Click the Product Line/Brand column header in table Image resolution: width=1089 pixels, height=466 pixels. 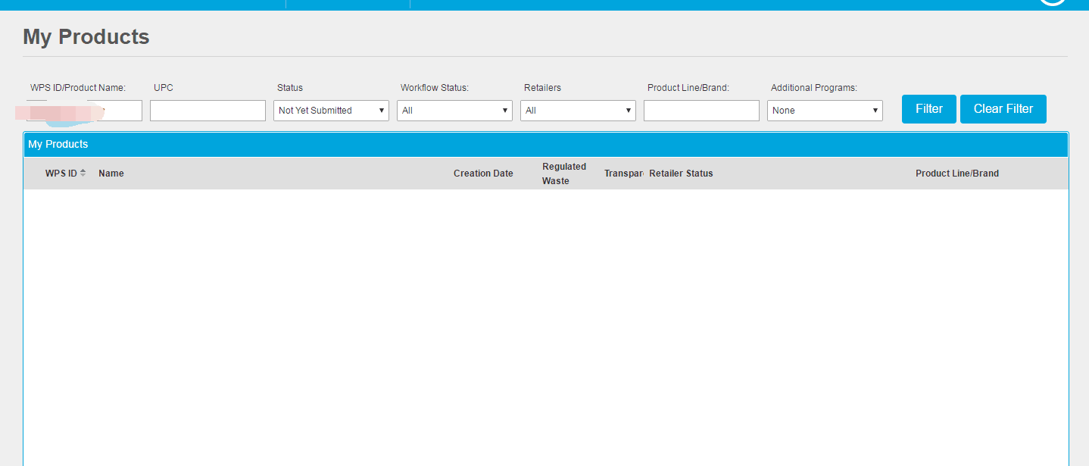click(x=956, y=174)
